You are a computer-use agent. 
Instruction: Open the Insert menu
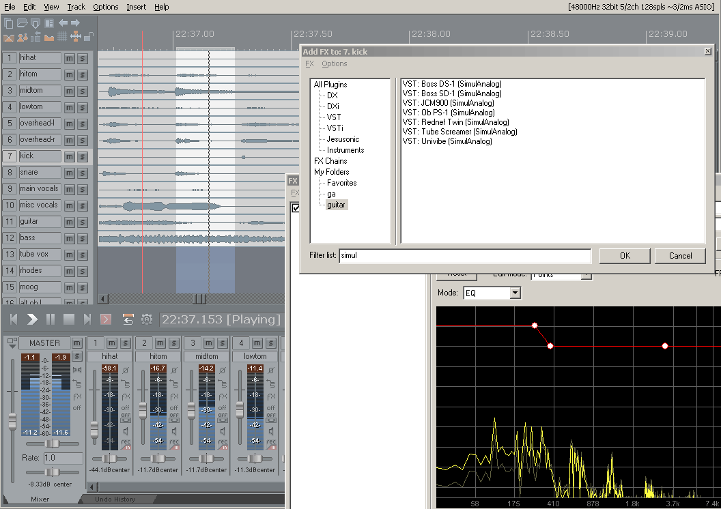tap(136, 7)
